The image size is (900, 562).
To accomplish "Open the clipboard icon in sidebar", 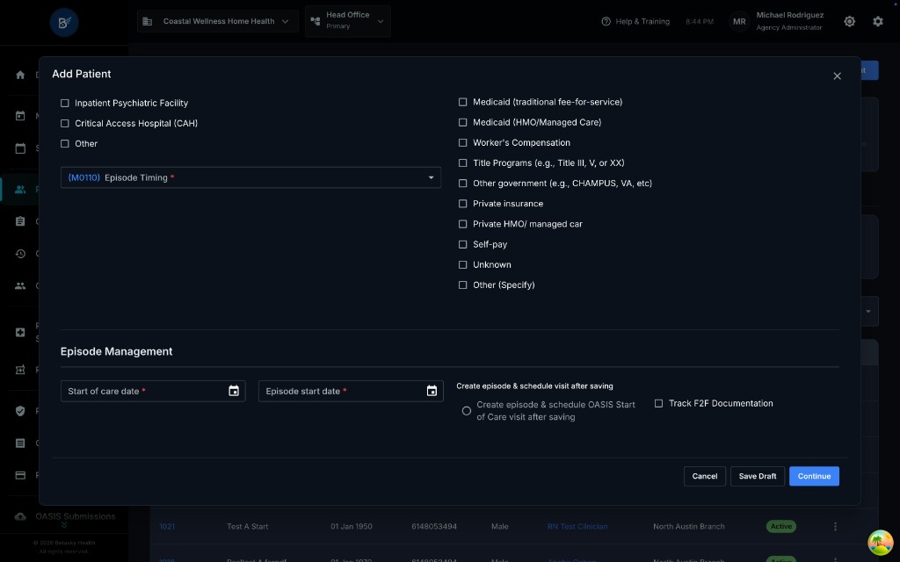I will click(x=20, y=221).
